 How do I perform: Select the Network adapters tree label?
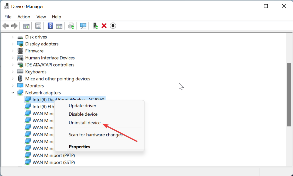(43, 92)
